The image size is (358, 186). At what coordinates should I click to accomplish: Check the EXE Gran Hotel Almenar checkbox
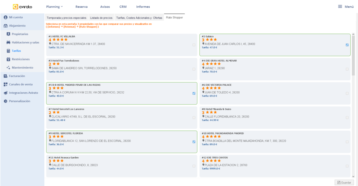[x=347, y=69]
